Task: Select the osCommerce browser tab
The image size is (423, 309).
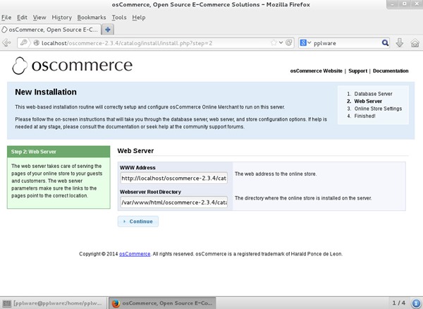Action: click(x=51, y=30)
